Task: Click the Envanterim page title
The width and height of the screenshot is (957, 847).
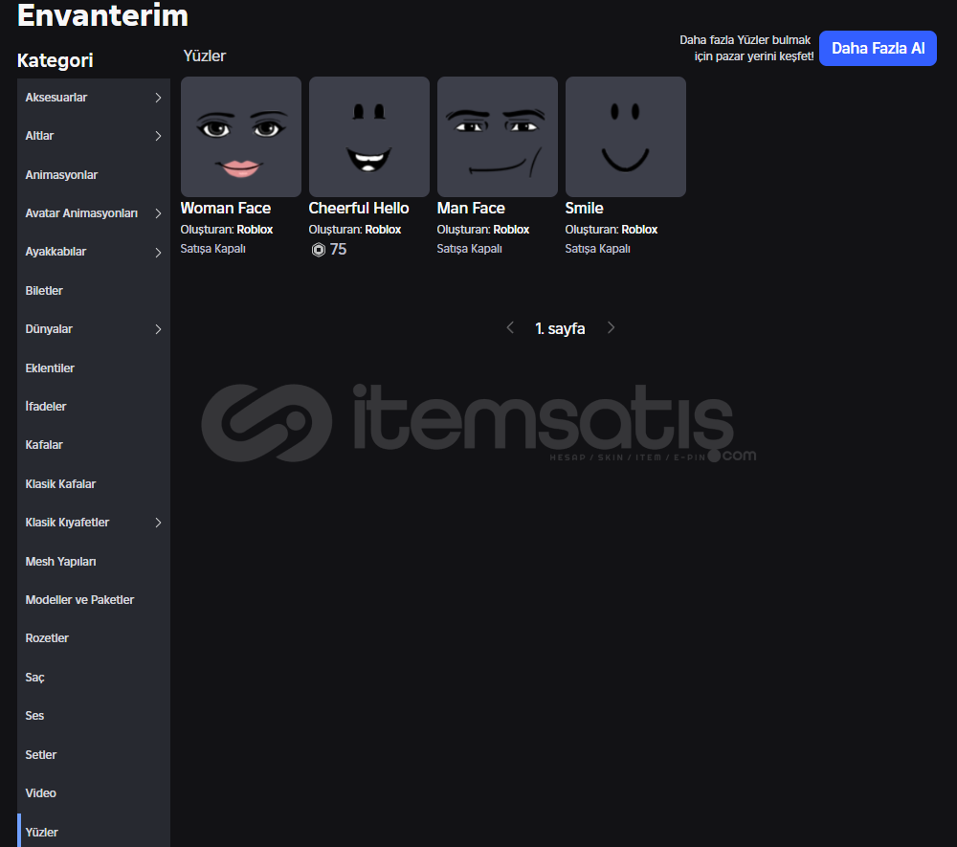Action: point(102,15)
